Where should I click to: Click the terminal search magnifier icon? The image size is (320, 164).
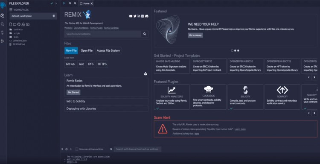(x=111, y=149)
